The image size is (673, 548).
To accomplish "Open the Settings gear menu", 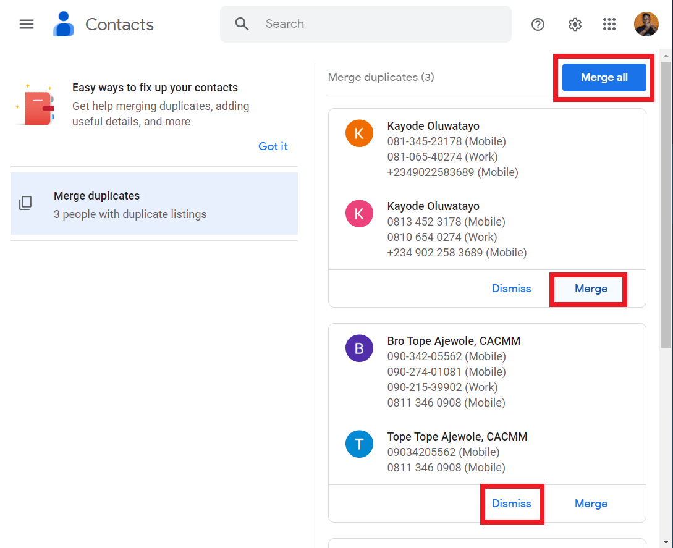I will pos(575,24).
